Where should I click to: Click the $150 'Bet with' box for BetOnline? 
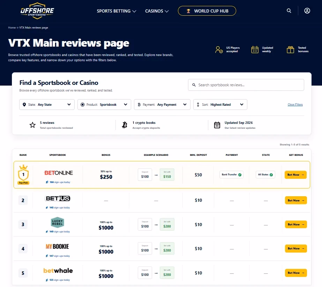click(167, 175)
